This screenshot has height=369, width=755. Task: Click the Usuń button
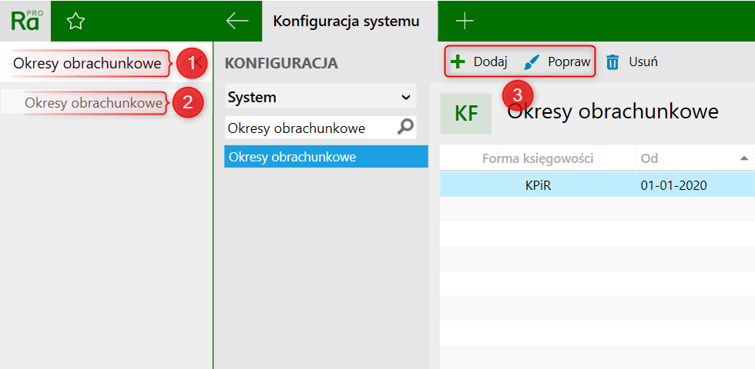click(x=632, y=62)
